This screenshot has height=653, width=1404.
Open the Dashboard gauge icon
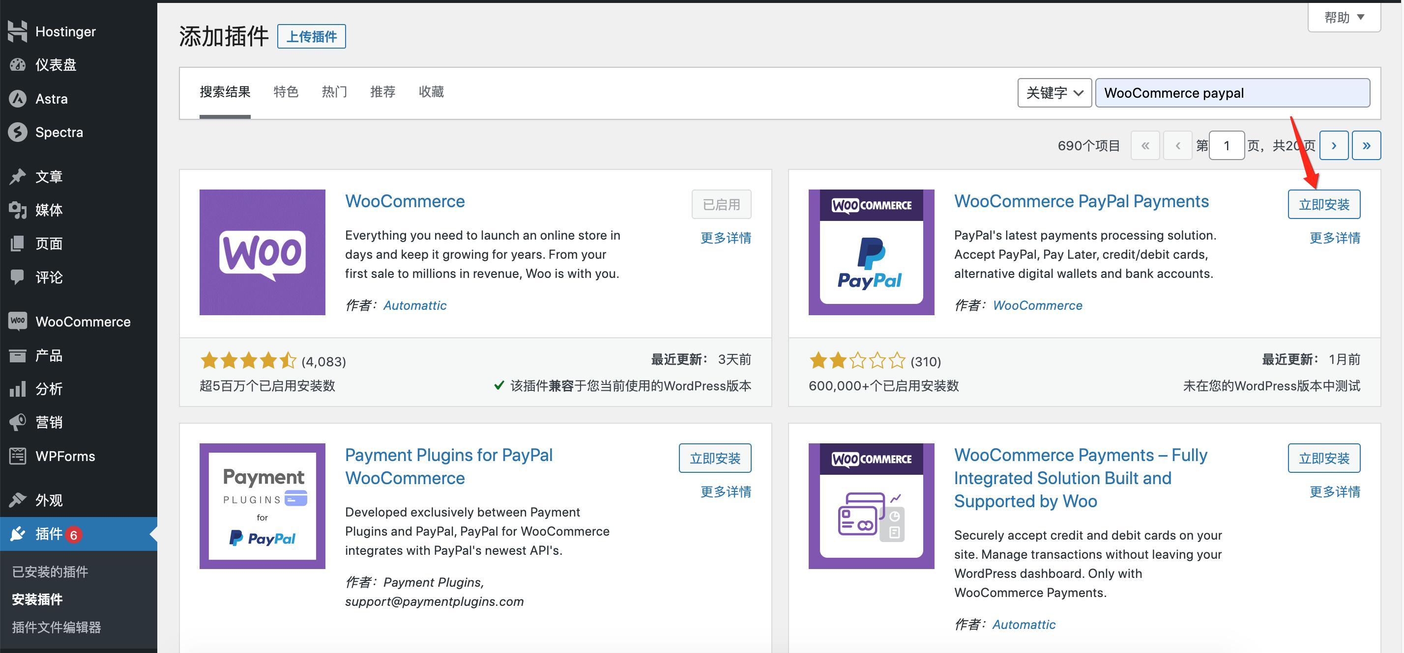17,65
